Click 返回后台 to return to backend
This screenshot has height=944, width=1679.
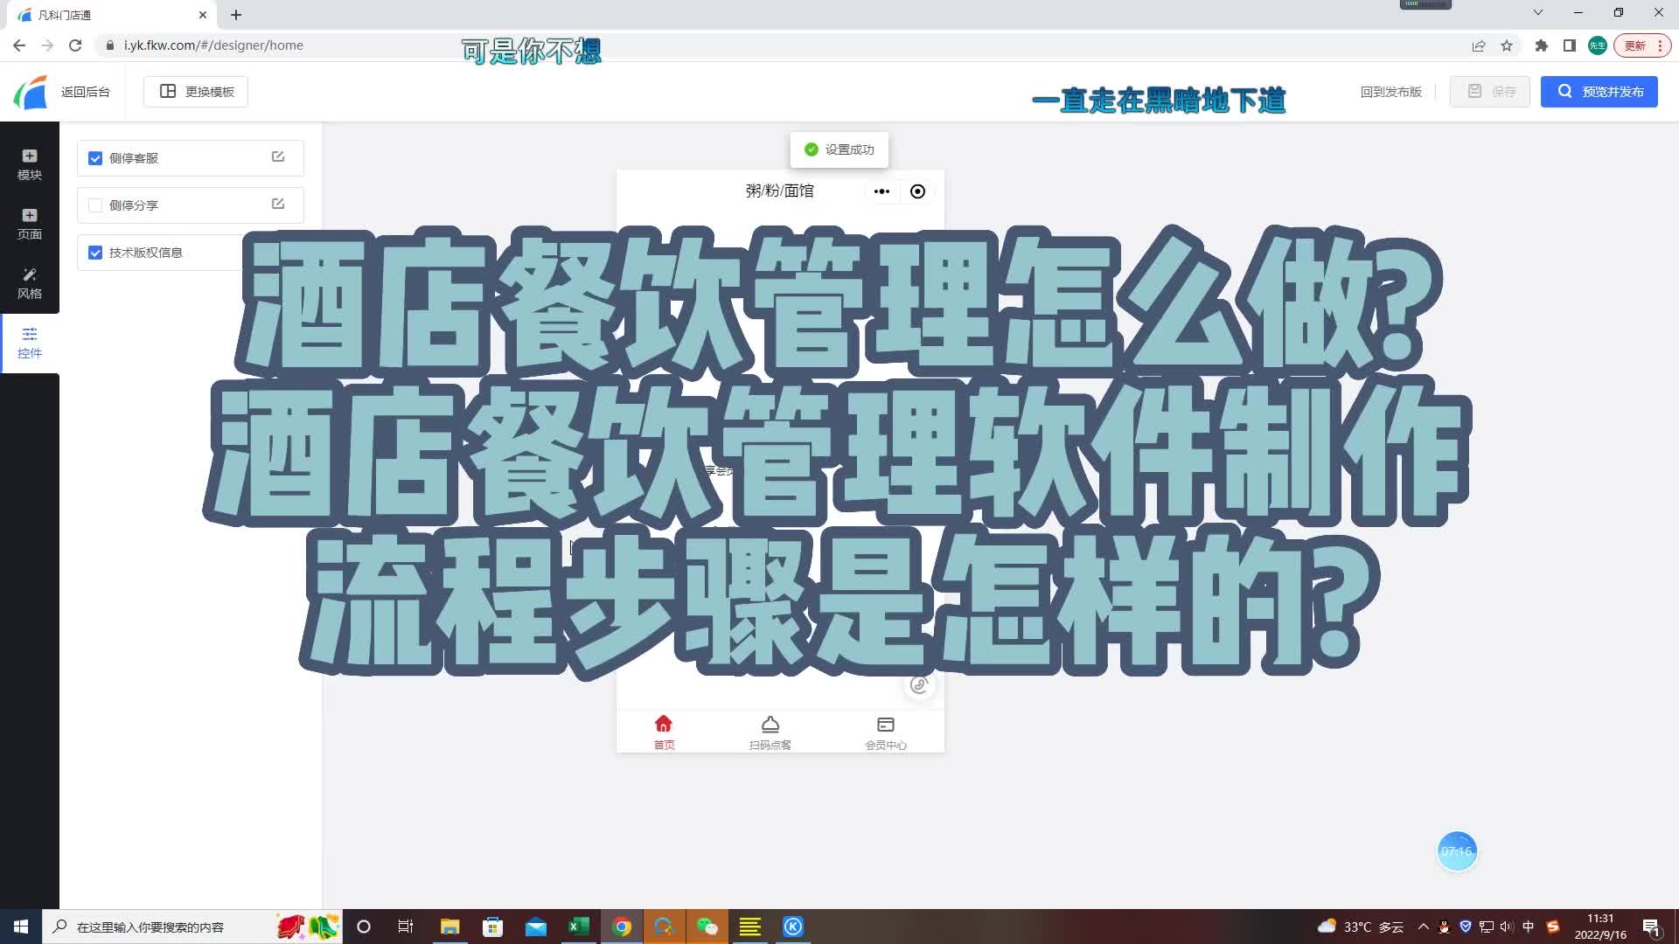point(85,92)
